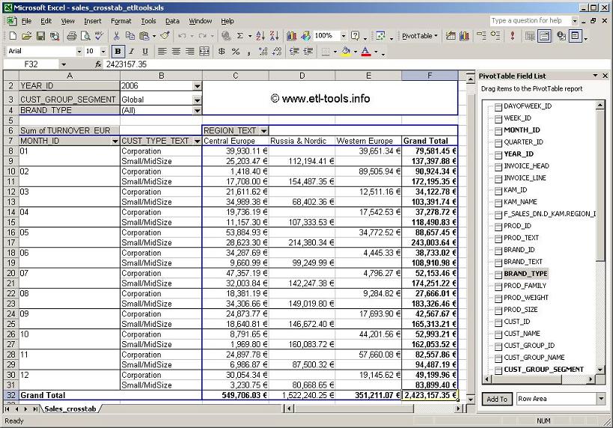Click Decrease Decimal icon
The image size is (613, 428).
coord(277,51)
